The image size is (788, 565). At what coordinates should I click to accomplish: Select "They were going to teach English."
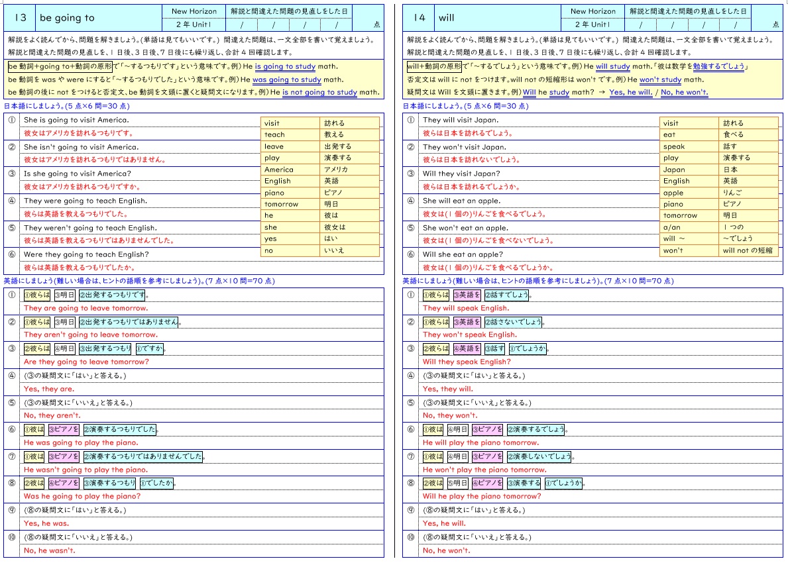coord(85,201)
